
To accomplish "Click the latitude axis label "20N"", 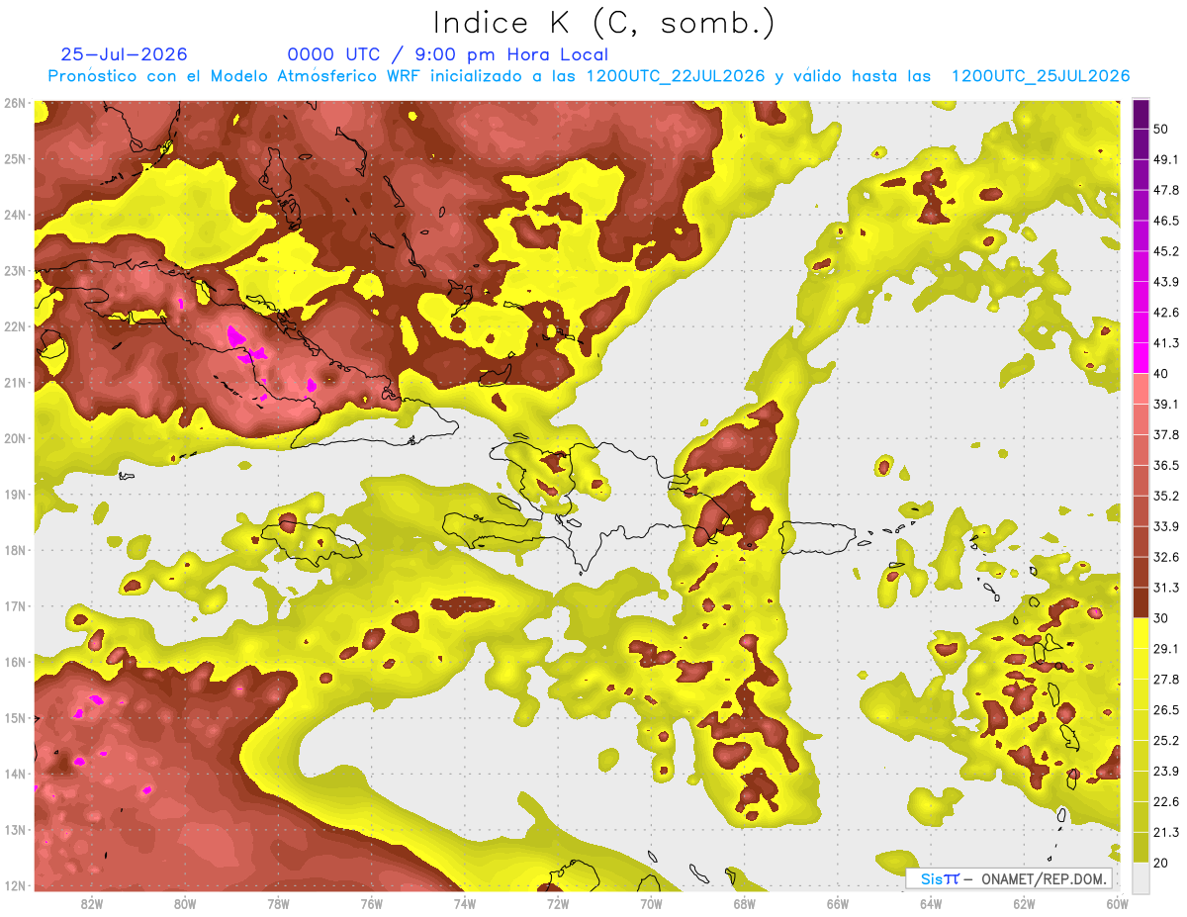I will 15,438.
